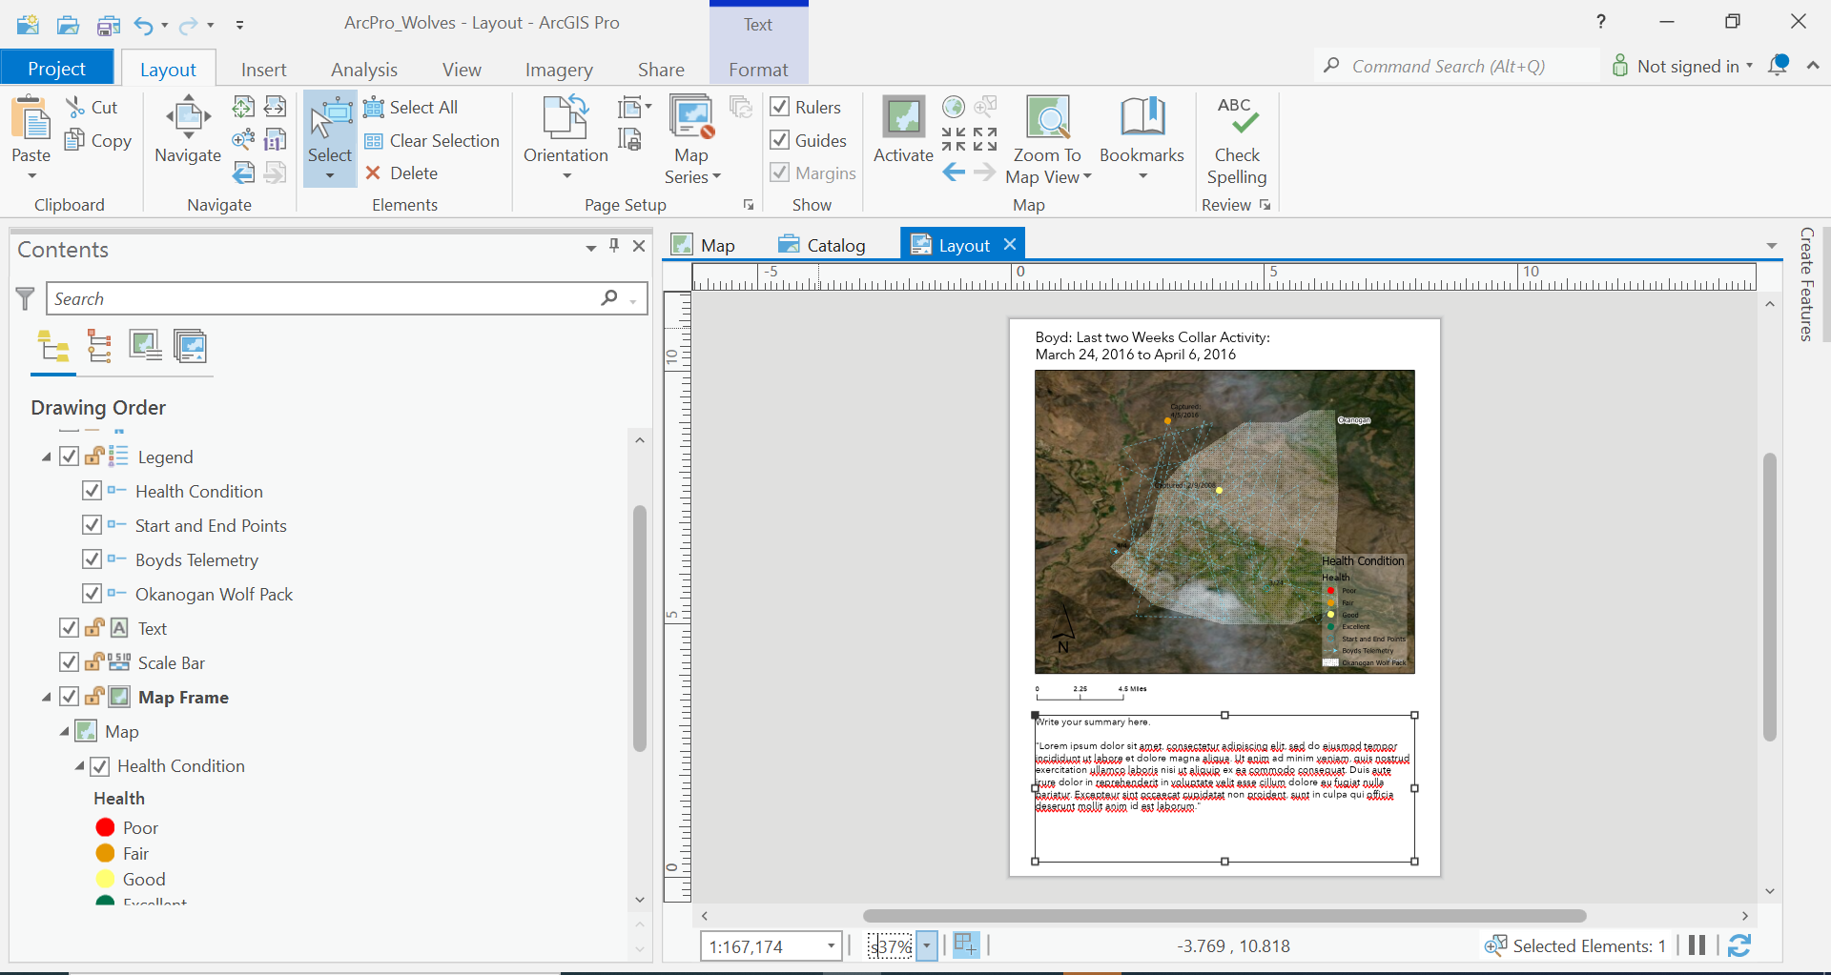Disable the Rulers checkbox
Image resolution: width=1831 pixels, height=975 pixels.
coord(780,107)
